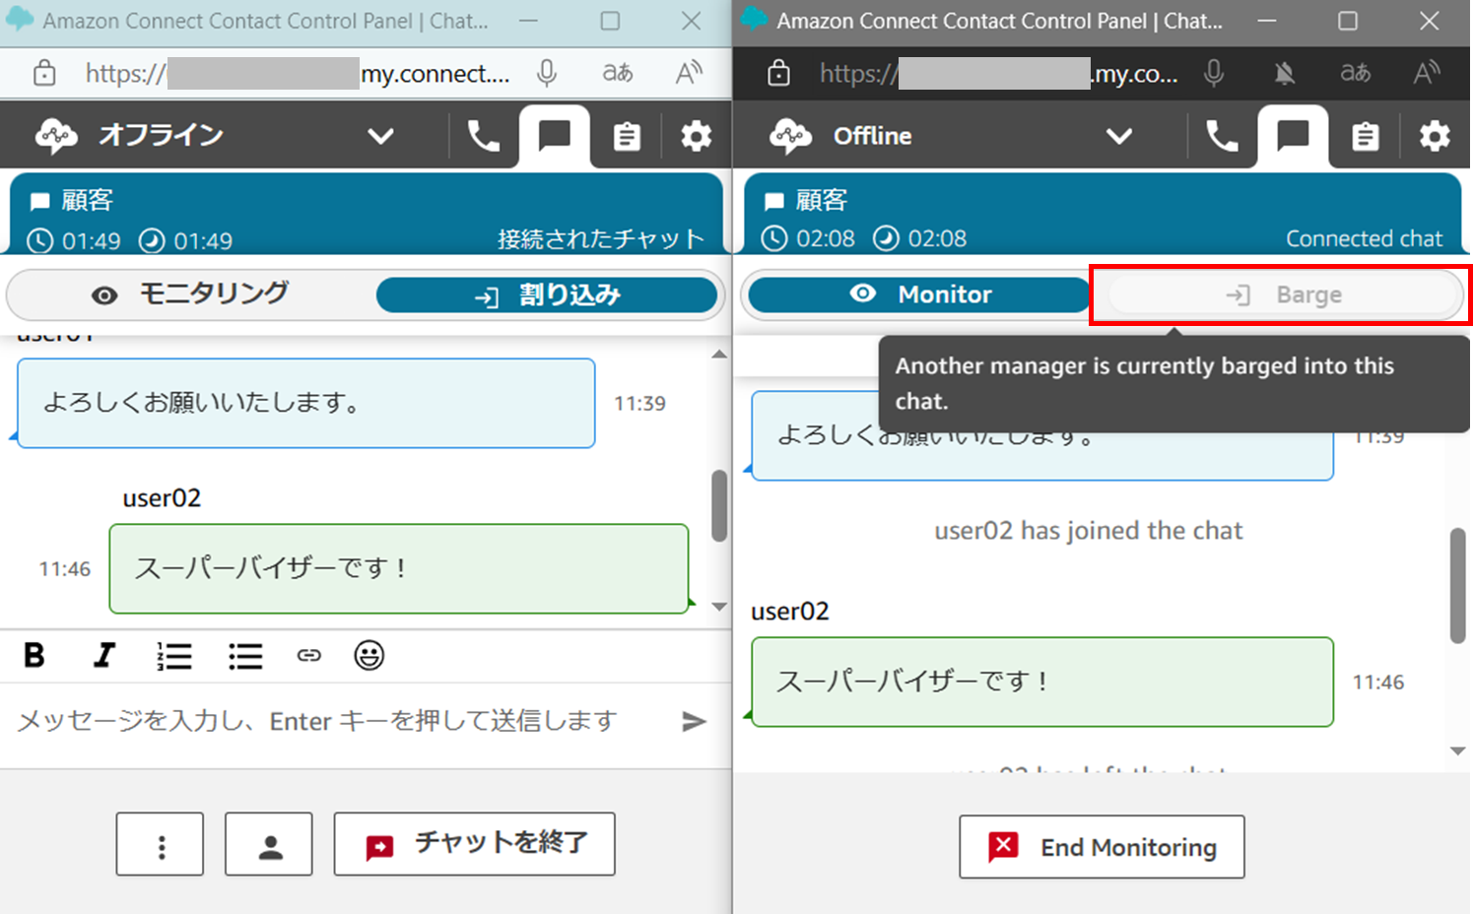Expand the Offline agent status dropdown
The image size is (1473, 914).
point(1119,136)
